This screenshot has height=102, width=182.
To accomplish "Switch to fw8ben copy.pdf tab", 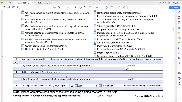I will 44,3.
